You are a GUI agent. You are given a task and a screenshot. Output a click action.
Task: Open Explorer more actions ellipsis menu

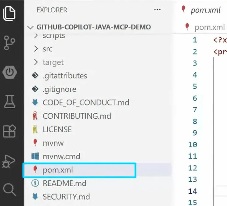click(x=157, y=10)
